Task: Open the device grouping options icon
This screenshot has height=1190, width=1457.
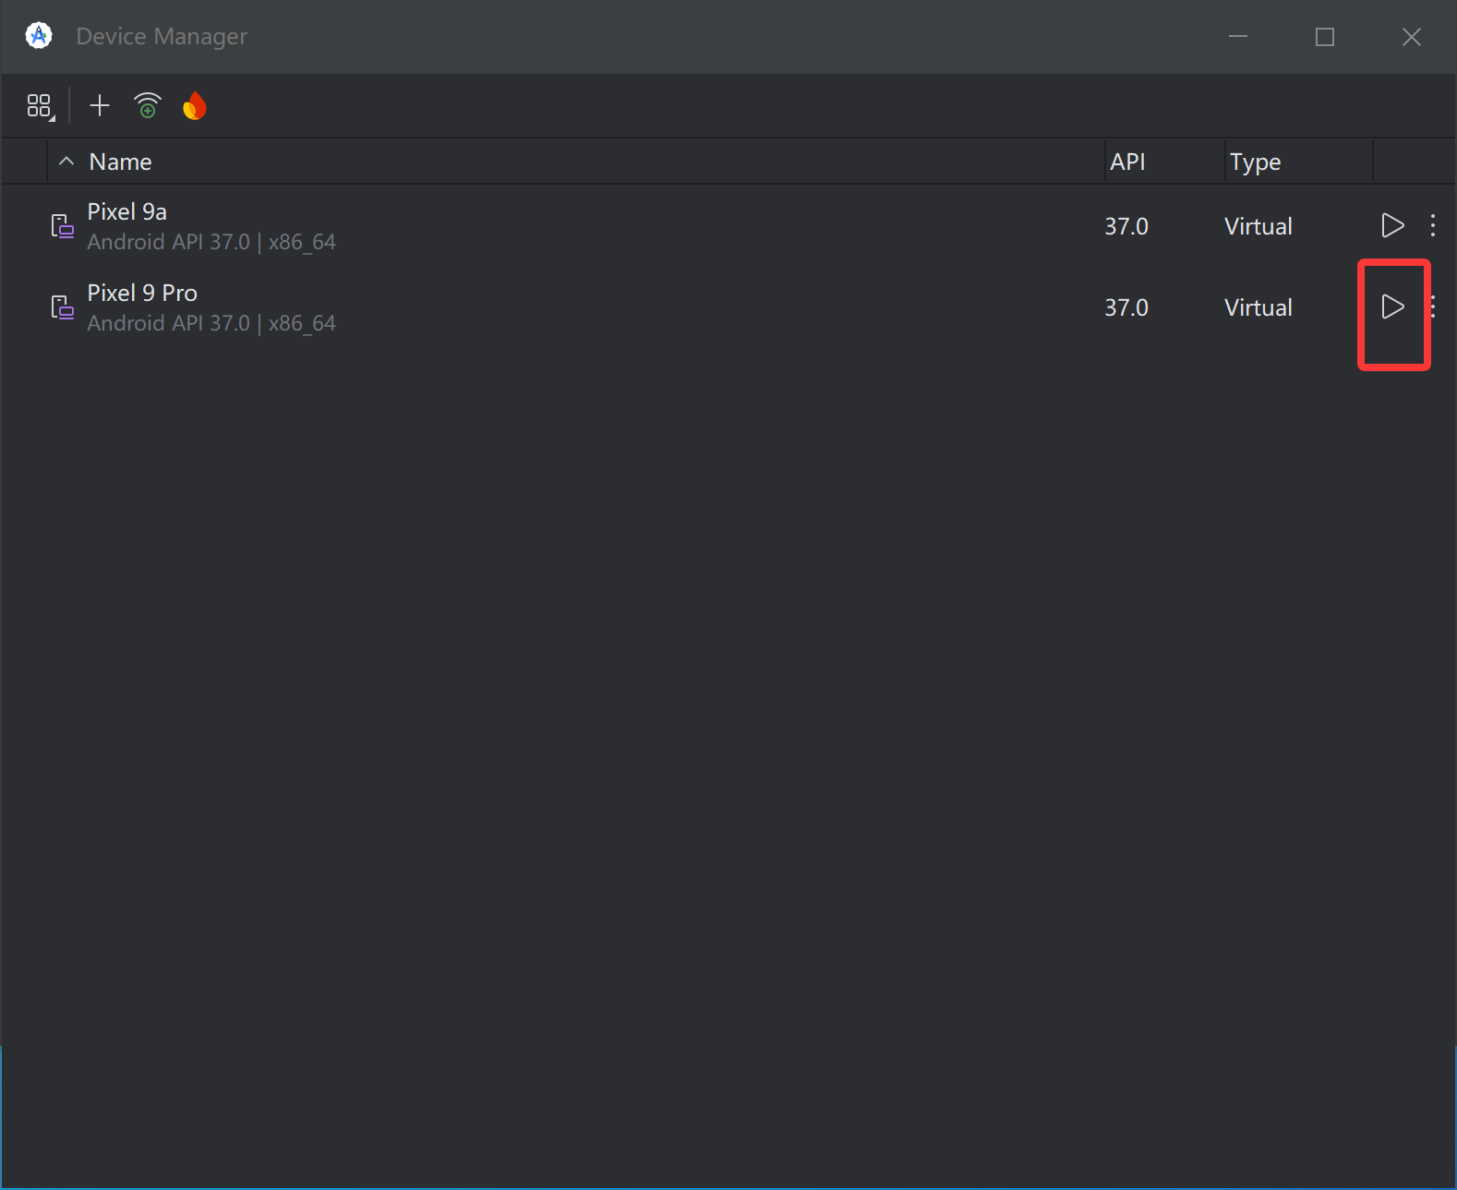Action: pos(40,107)
